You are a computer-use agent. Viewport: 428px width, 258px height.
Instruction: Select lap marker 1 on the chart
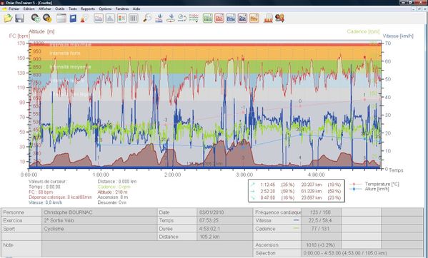(98, 158)
